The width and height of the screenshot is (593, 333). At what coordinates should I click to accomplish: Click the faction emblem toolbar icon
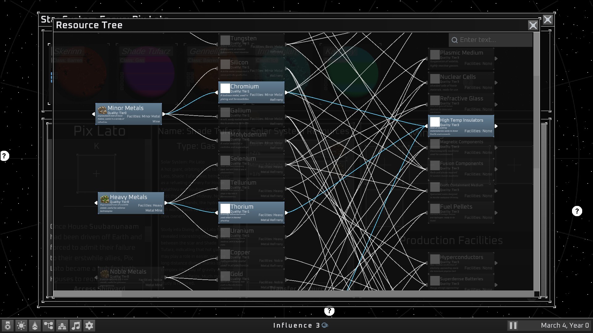[7, 325]
